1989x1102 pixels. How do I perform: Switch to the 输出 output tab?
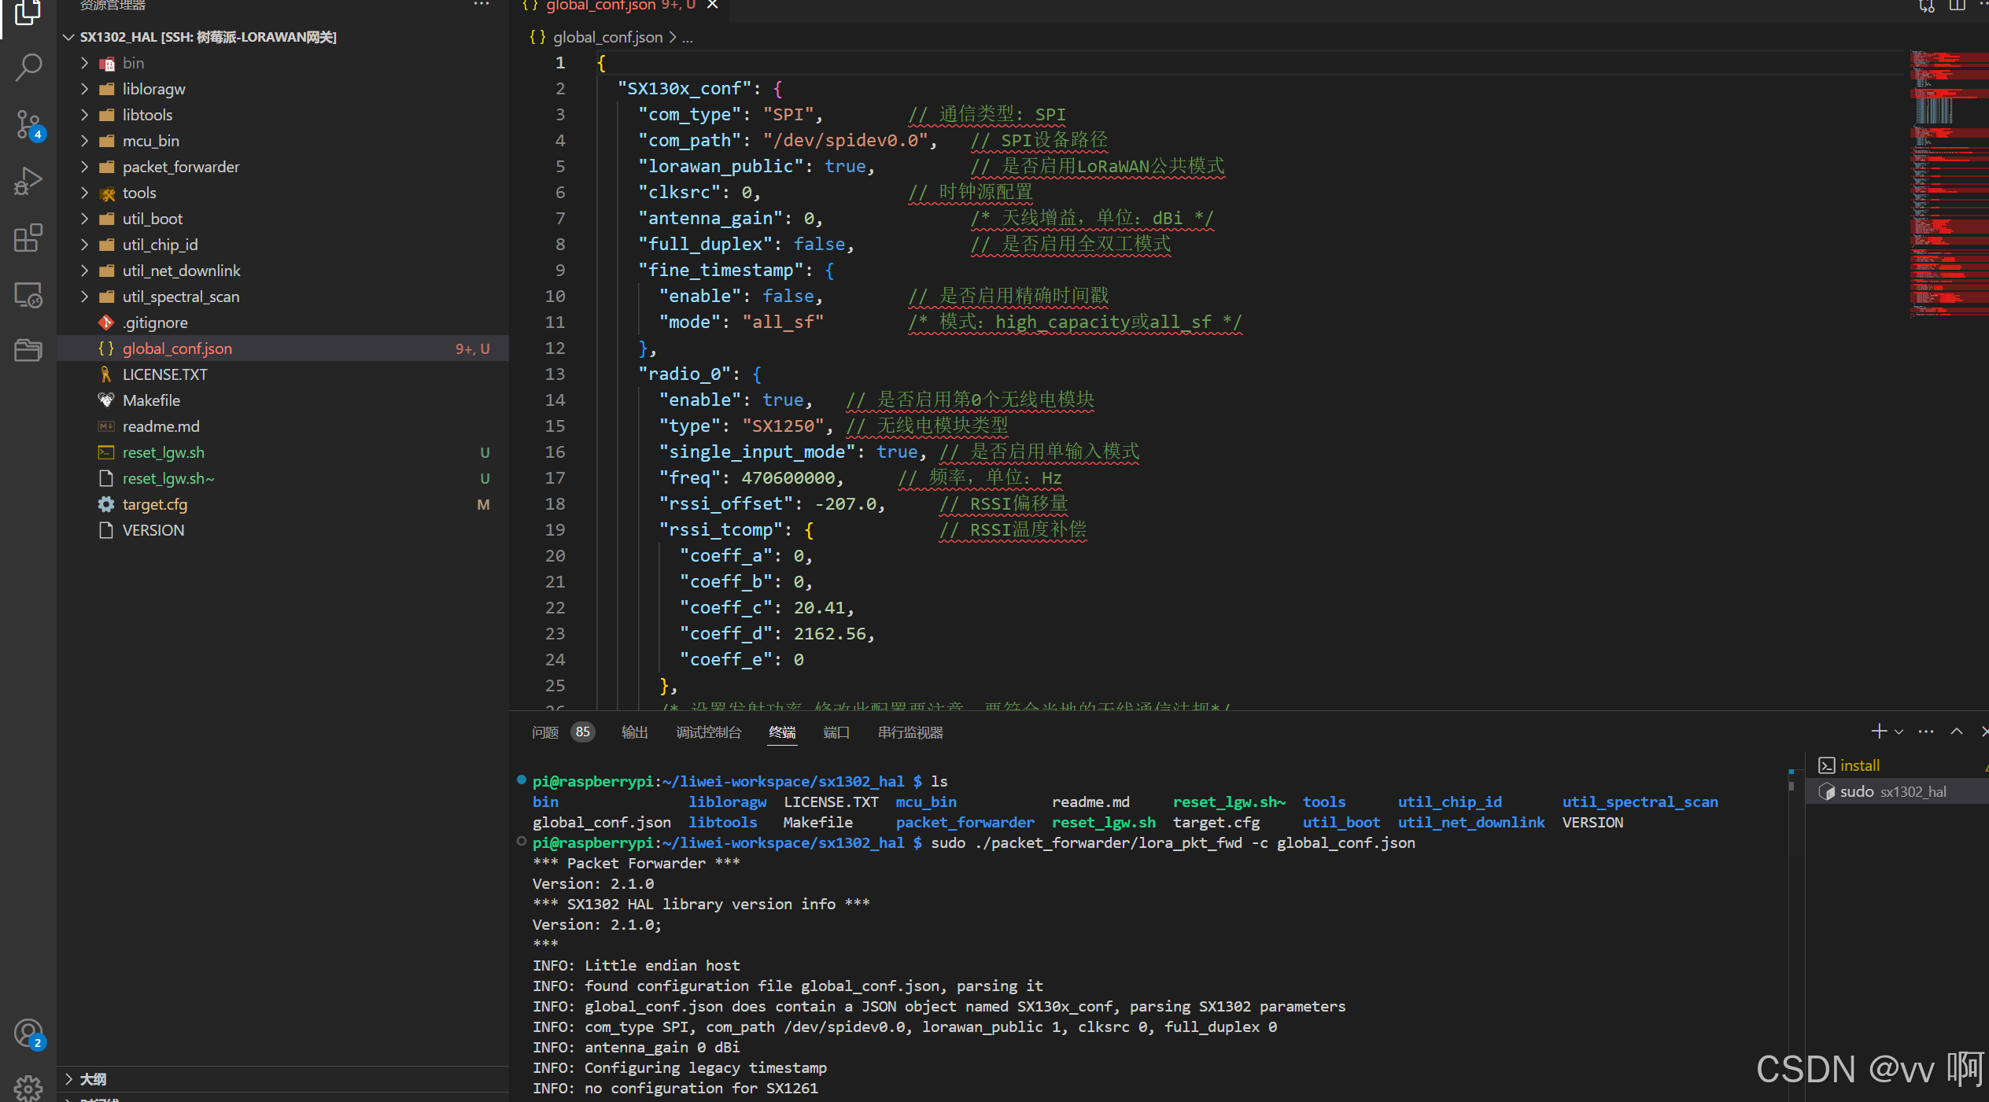634,732
